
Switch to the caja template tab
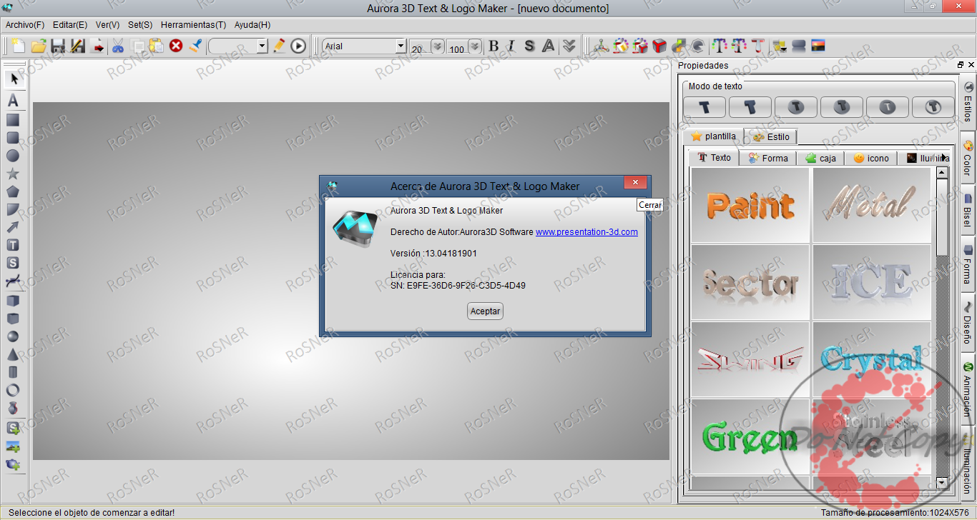pyautogui.click(x=820, y=158)
